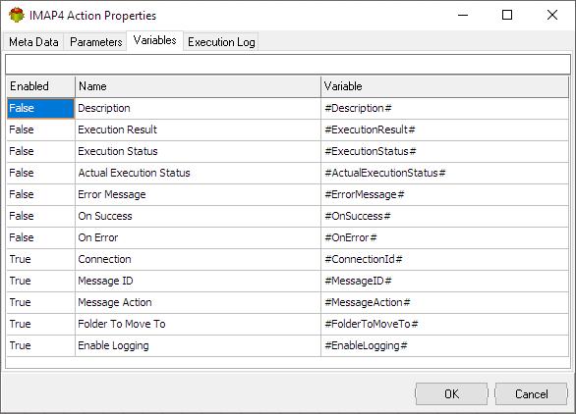
Task: Select Enabled True cell of Enable Logging row
Action: coord(40,345)
